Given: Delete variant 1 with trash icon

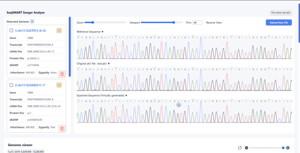Looking at the screenshot, I should (x=62, y=74).
